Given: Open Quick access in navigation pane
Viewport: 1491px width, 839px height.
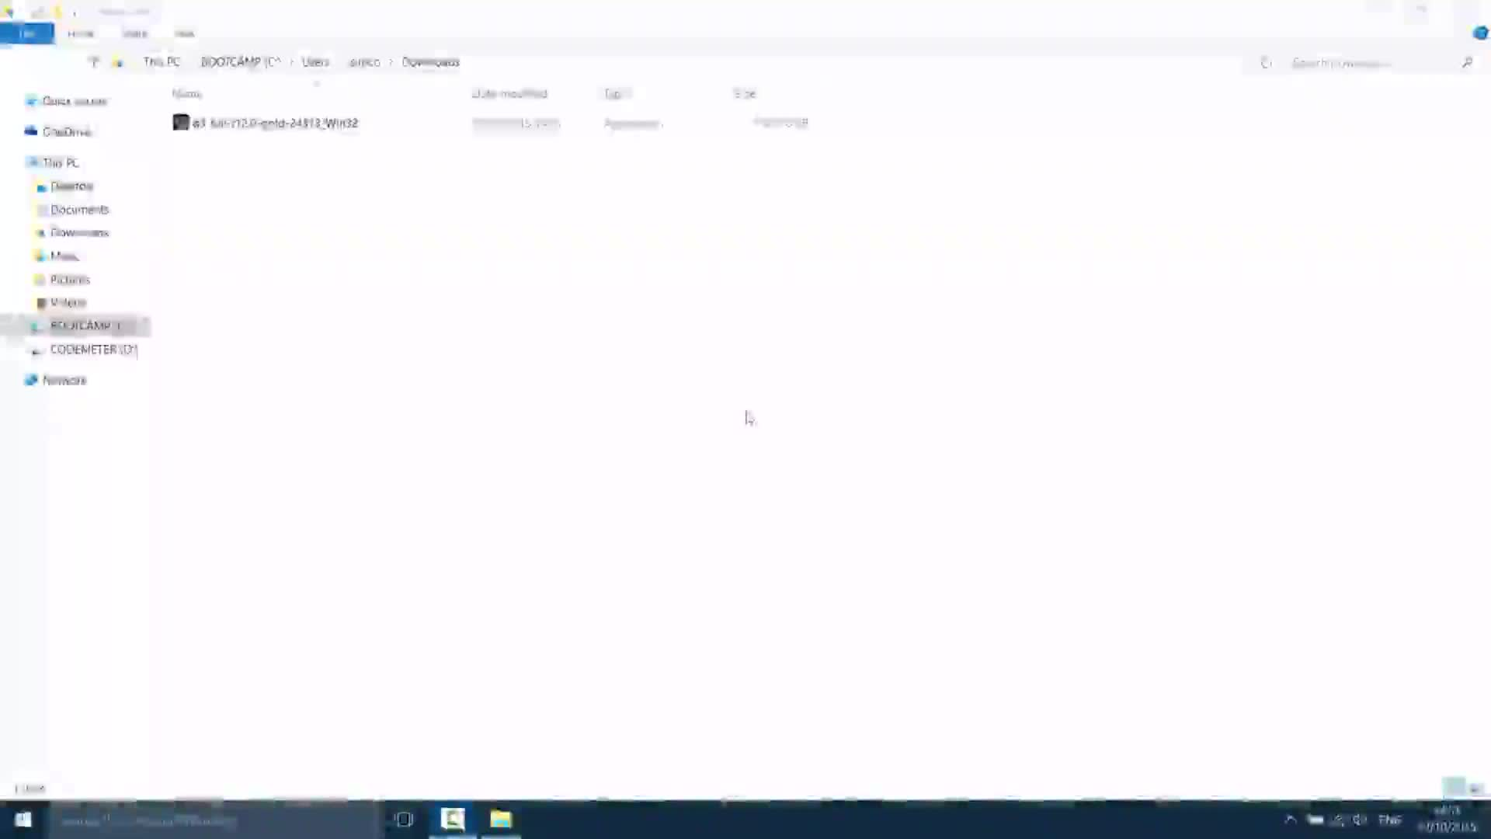Looking at the screenshot, I should click(x=75, y=101).
